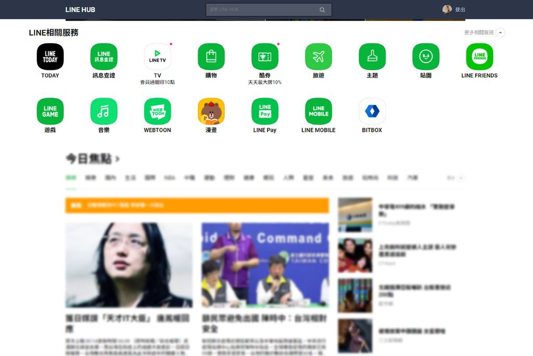The image size is (533, 356).
Task: Open the LINE GAME 遊戲 icon
Action: click(50, 112)
